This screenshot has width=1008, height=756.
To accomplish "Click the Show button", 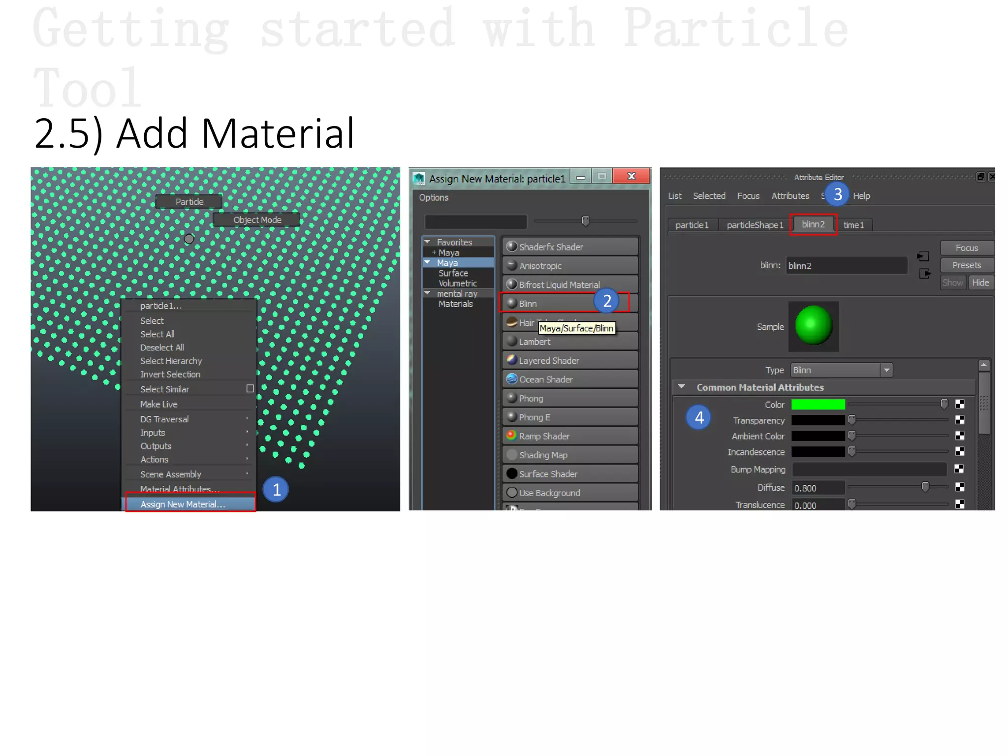I will tap(953, 283).
